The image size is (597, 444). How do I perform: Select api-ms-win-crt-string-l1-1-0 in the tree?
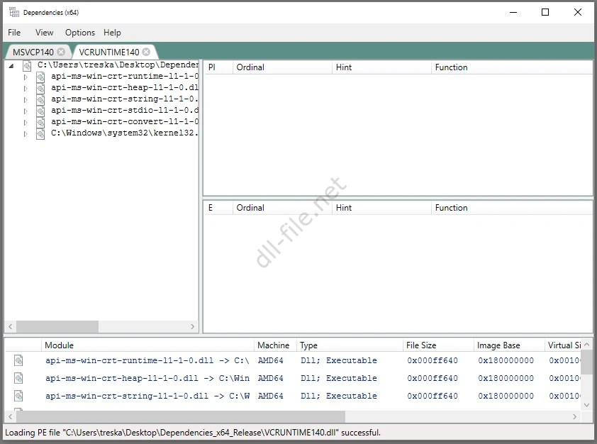[125, 99]
